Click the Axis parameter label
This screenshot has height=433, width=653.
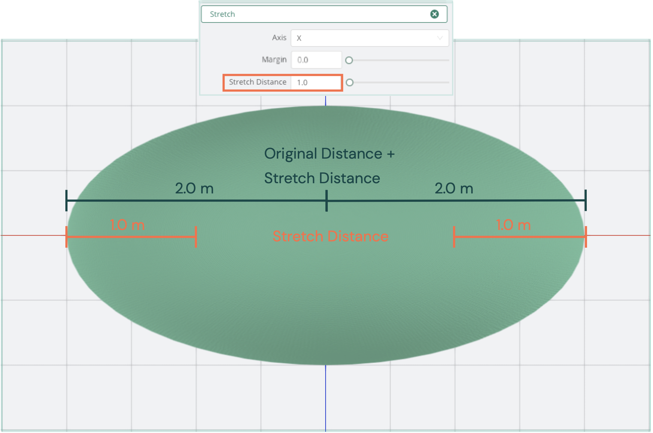click(279, 38)
